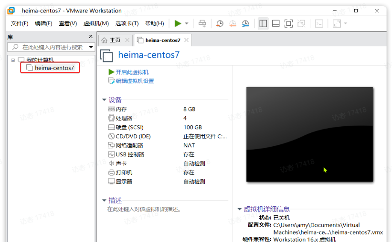Click the revert to snapshot icon
This screenshot has width=392, height=242.
tap(233, 23)
